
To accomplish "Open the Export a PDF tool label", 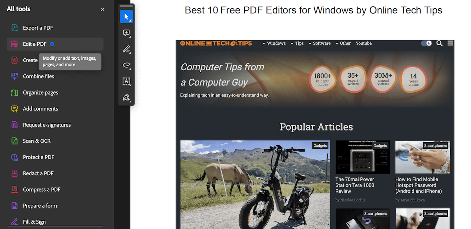I will click(38, 28).
